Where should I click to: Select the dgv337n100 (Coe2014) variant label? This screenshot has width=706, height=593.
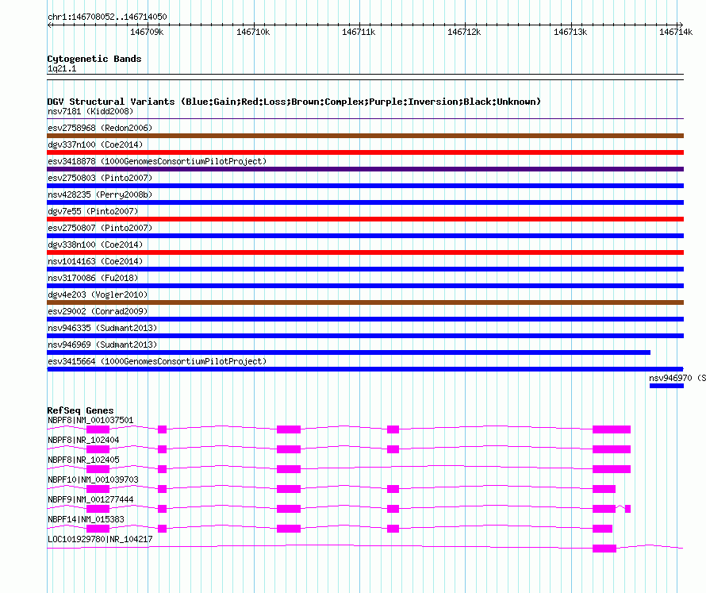tap(95, 144)
